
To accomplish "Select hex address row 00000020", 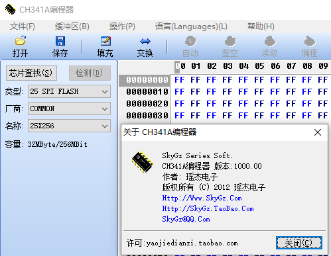I will coord(147,104).
